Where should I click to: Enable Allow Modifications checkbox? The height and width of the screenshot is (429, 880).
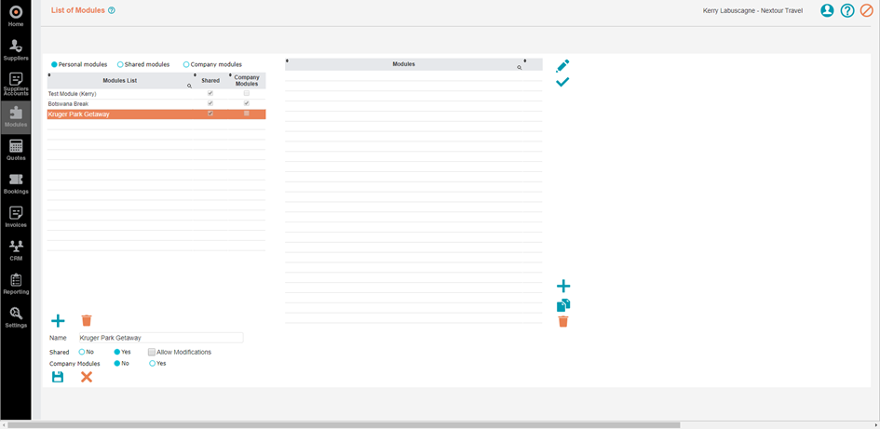(x=152, y=352)
